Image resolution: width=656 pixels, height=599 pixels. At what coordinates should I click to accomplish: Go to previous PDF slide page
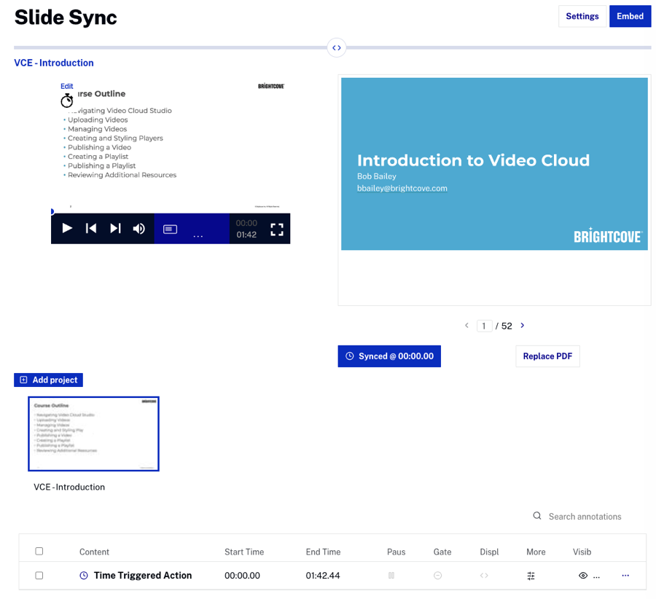466,326
